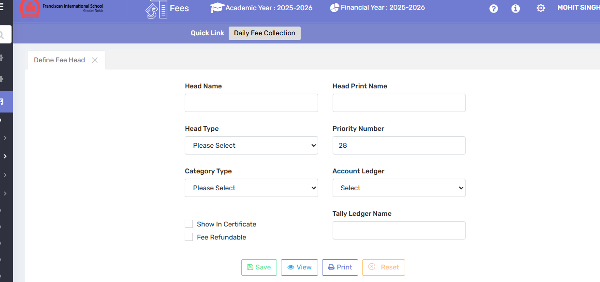Screen dimensions: 600x282
Task: Click the help question mark icon
Action: (494, 8)
